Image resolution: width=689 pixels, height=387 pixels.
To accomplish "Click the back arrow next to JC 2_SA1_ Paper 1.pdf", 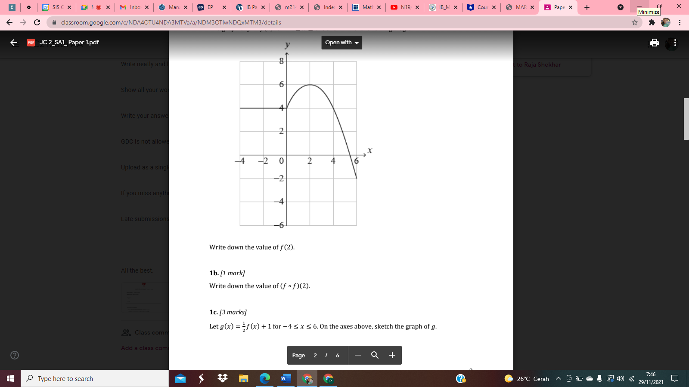I will click(x=13, y=42).
